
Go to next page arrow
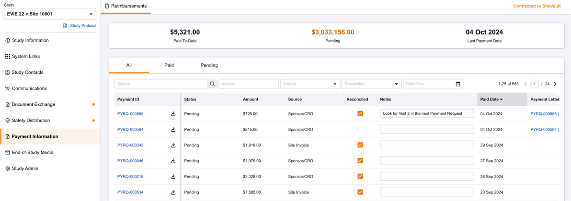click(555, 84)
